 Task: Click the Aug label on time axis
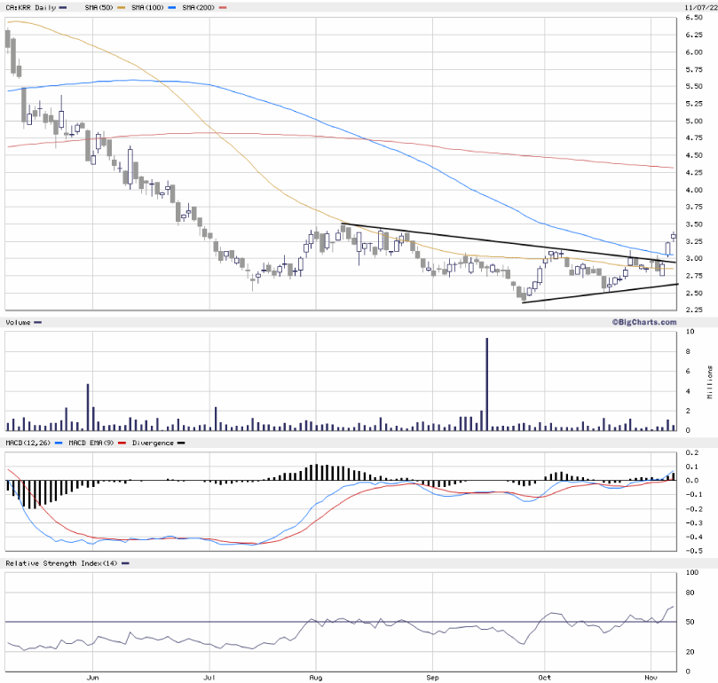pos(315,678)
